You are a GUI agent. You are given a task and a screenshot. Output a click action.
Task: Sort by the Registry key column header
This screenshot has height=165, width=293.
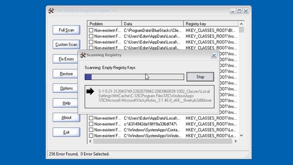point(211,24)
